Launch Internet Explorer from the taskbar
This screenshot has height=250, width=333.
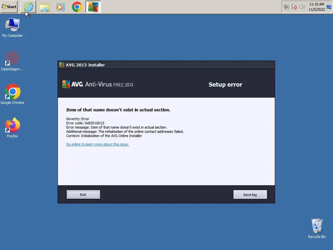(x=29, y=7)
